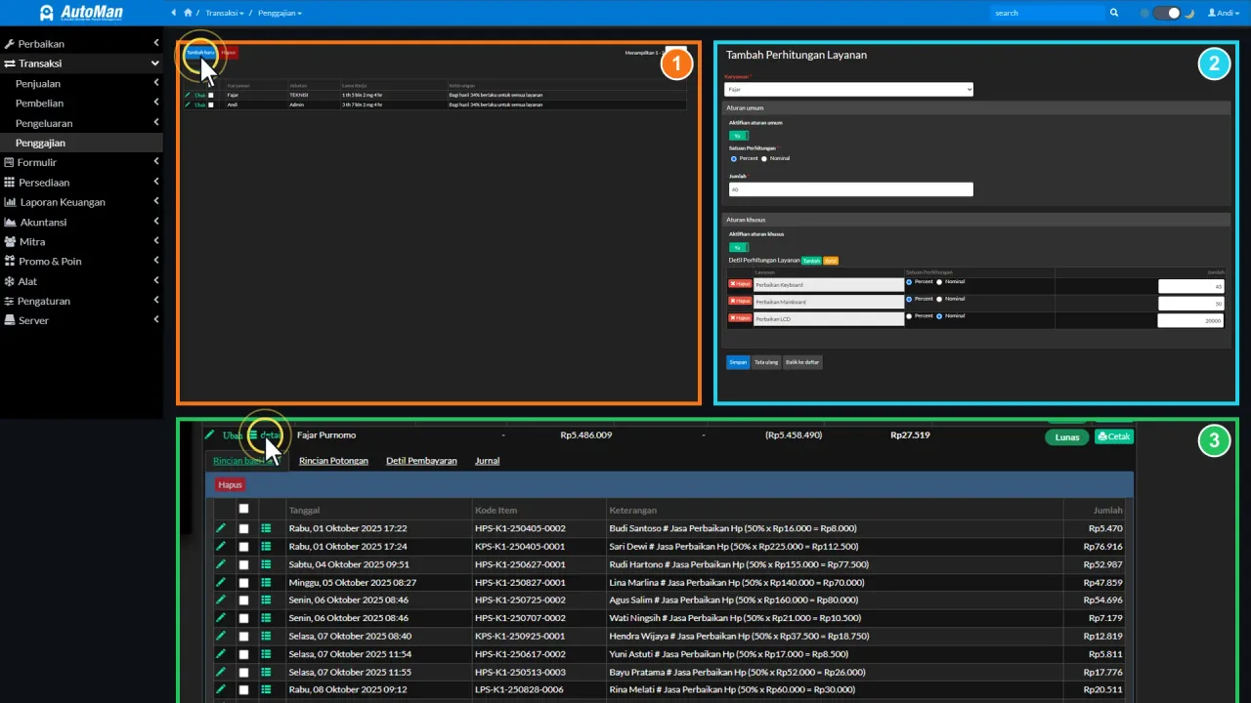The width and height of the screenshot is (1251, 703).
Task: Toggle the Aktifkan aturan umum switch
Action: (x=738, y=136)
